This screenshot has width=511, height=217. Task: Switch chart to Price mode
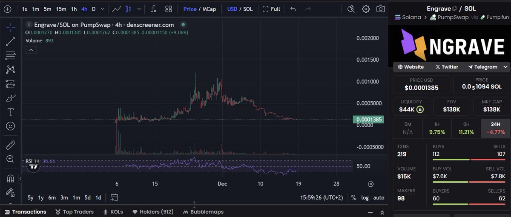coord(190,9)
